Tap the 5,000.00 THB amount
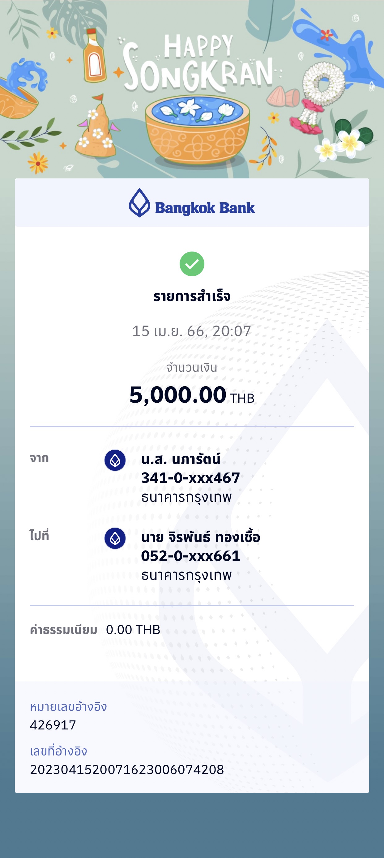 point(192,395)
